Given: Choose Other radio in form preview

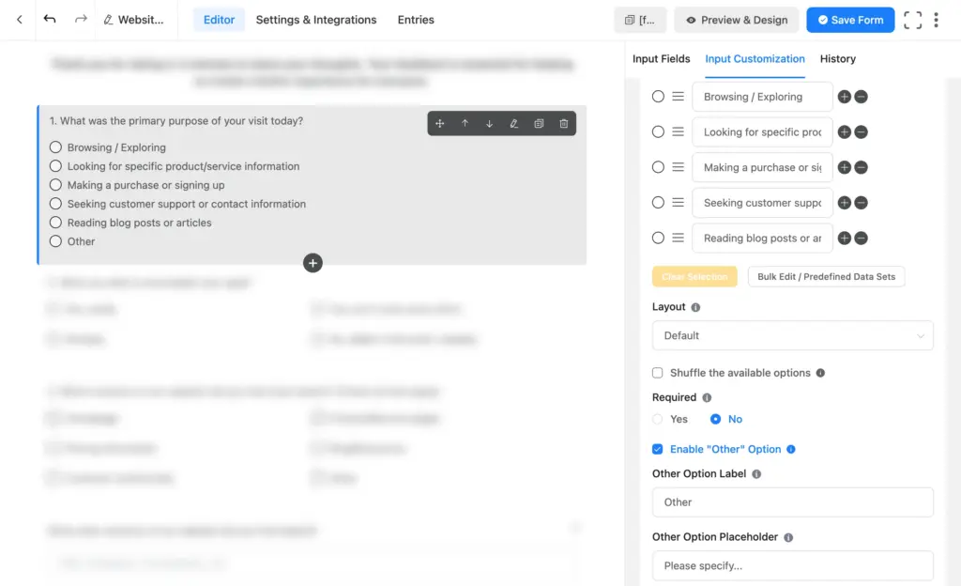Looking at the screenshot, I should pyautogui.click(x=55, y=241).
